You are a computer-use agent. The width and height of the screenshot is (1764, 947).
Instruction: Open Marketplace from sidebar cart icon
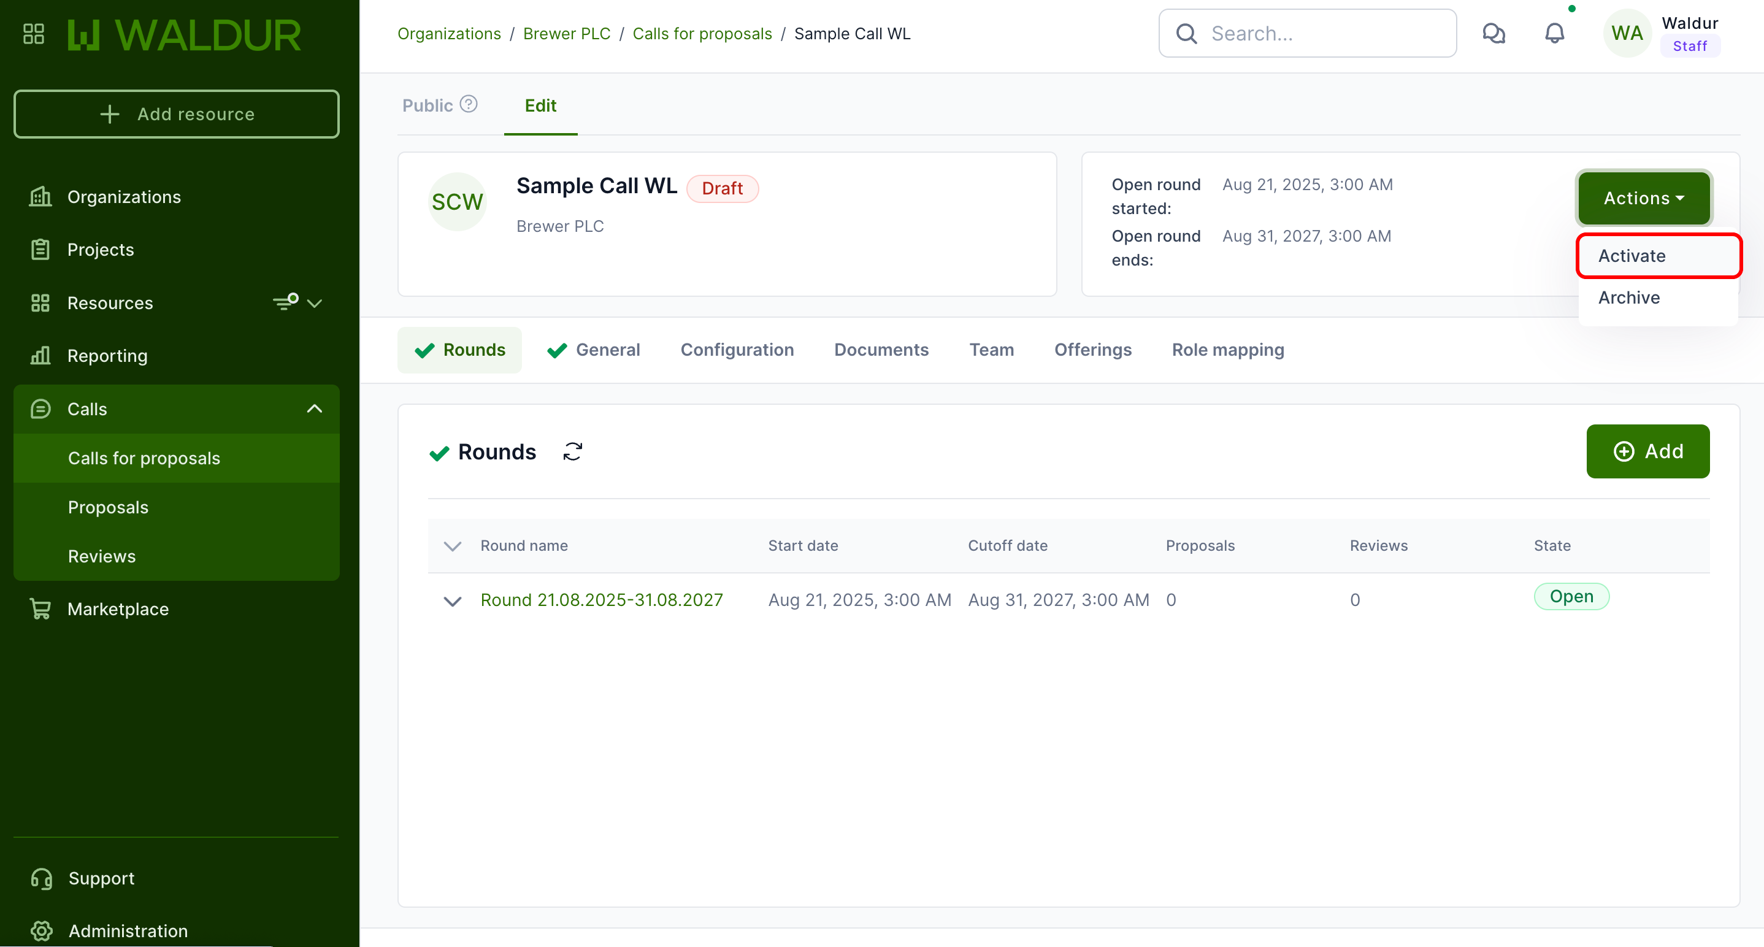(x=40, y=608)
